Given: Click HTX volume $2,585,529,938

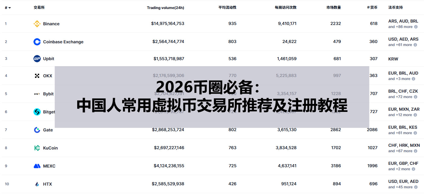Looking at the screenshot, I should [x=168, y=184].
